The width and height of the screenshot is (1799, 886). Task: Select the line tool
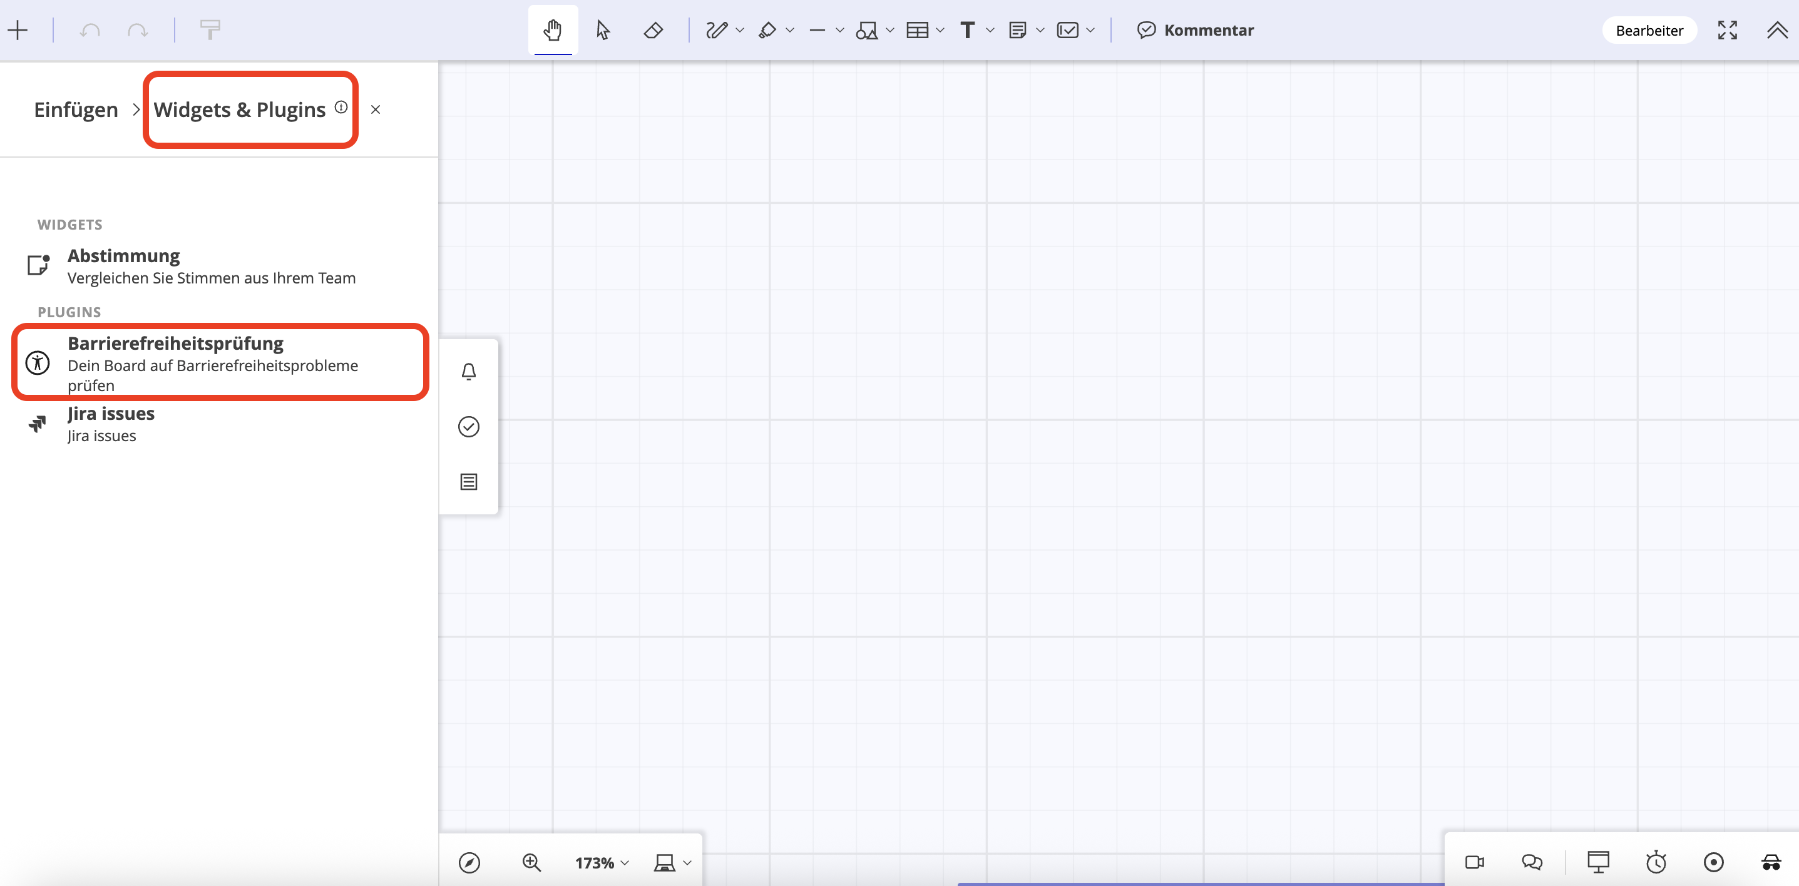pos(817,30)
